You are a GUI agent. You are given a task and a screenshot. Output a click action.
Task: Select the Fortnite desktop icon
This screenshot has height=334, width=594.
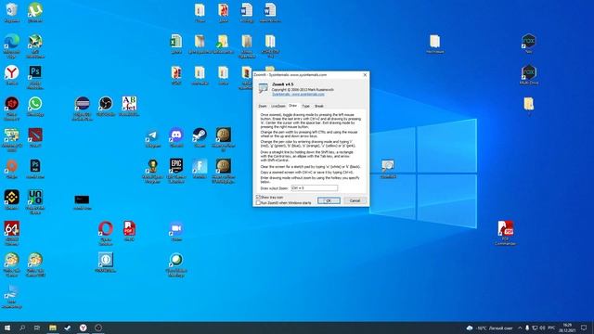point(200,169)
